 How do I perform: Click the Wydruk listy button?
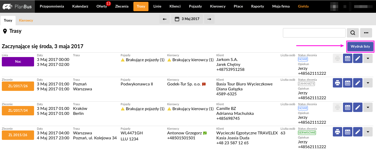pos(360,47)
